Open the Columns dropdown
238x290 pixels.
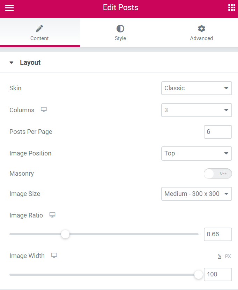click(196, 110)
